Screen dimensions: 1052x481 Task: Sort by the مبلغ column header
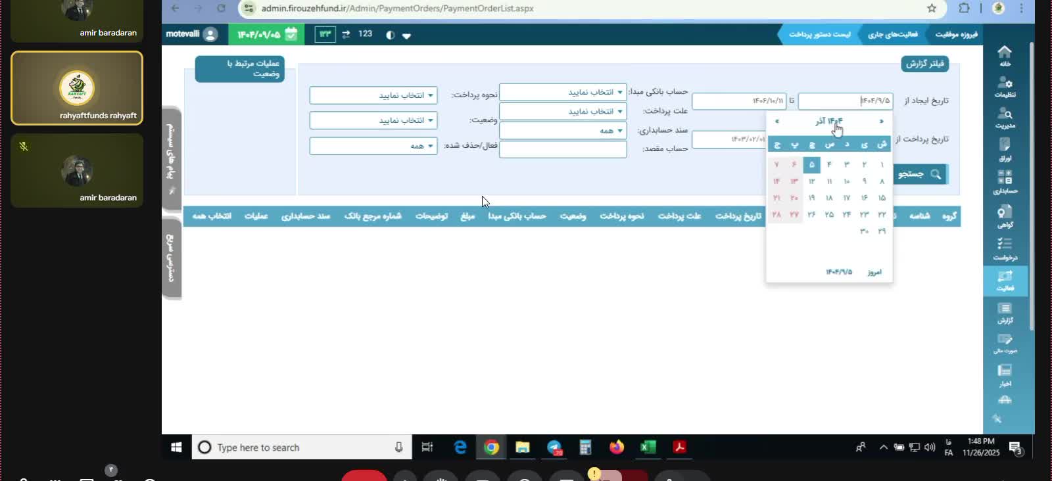pyautogui.click(x=467, y=216)
